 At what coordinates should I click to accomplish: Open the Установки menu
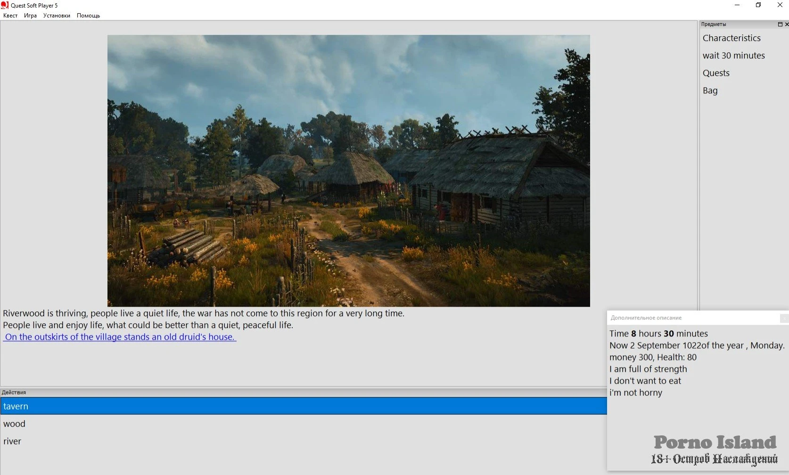coord(57,16)
